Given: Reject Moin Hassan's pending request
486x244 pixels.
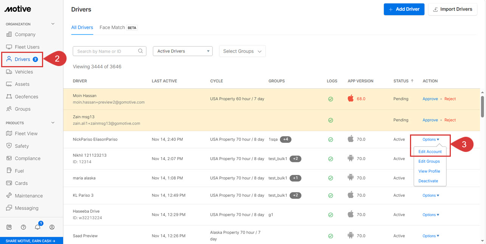Looking at the screenshot, I should (x=450, y=99).
